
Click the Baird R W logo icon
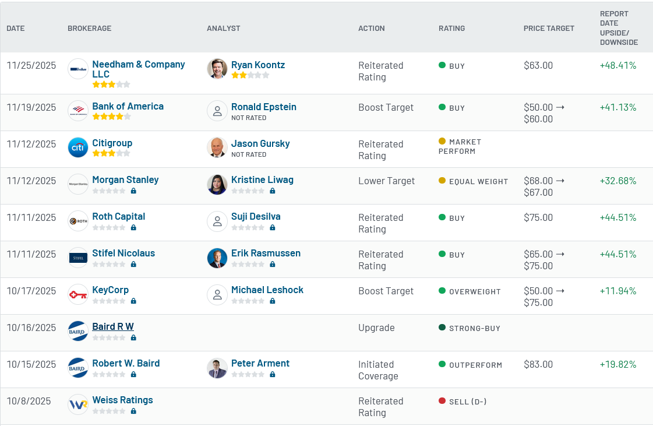(x=78, y=331)
